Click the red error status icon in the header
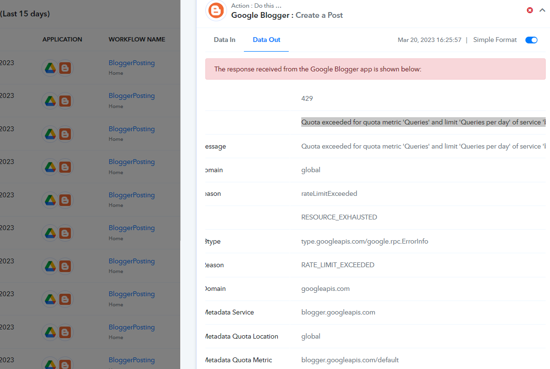The width and height of the screenshot is (550, 369). pyautogui.click(x=530, y=10)
